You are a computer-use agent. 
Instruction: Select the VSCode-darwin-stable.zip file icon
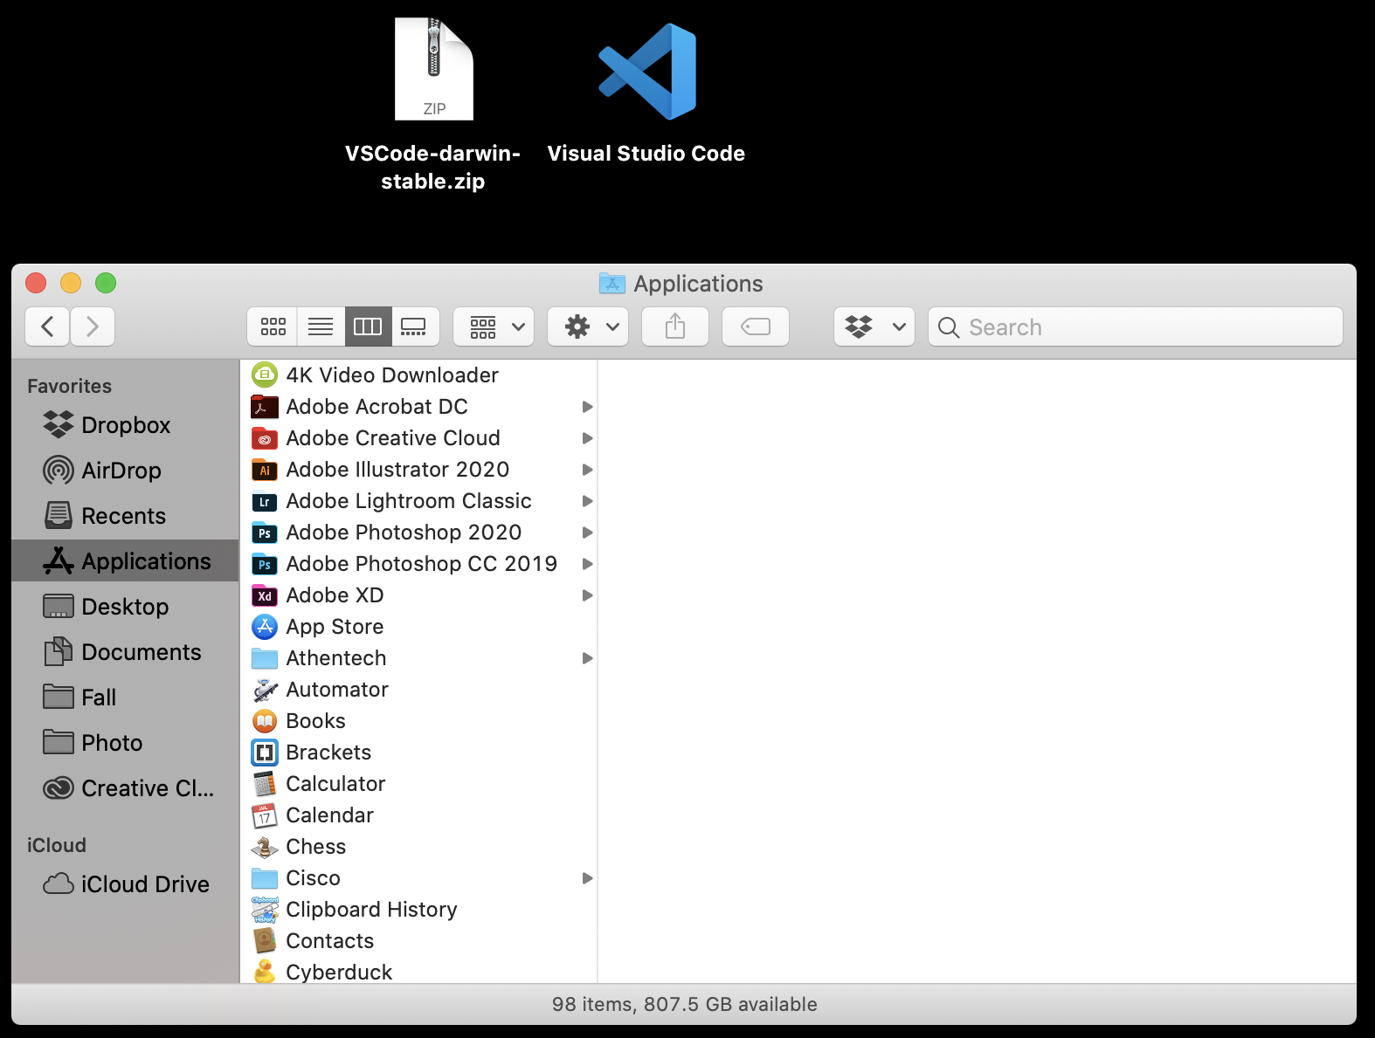pyautogui.click(x=433, y=70)
